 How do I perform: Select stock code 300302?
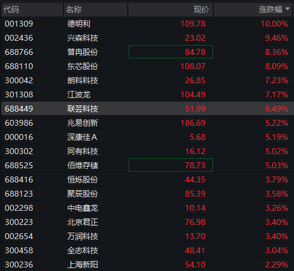19,151
